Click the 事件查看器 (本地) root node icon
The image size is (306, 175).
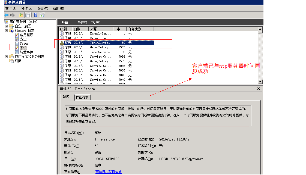click(x=7, y=22)
